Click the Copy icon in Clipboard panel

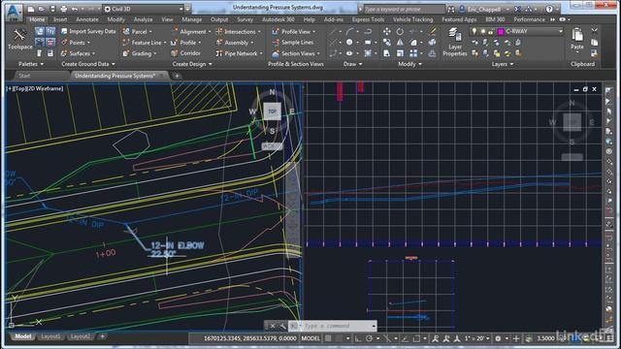tap(594, 43)
